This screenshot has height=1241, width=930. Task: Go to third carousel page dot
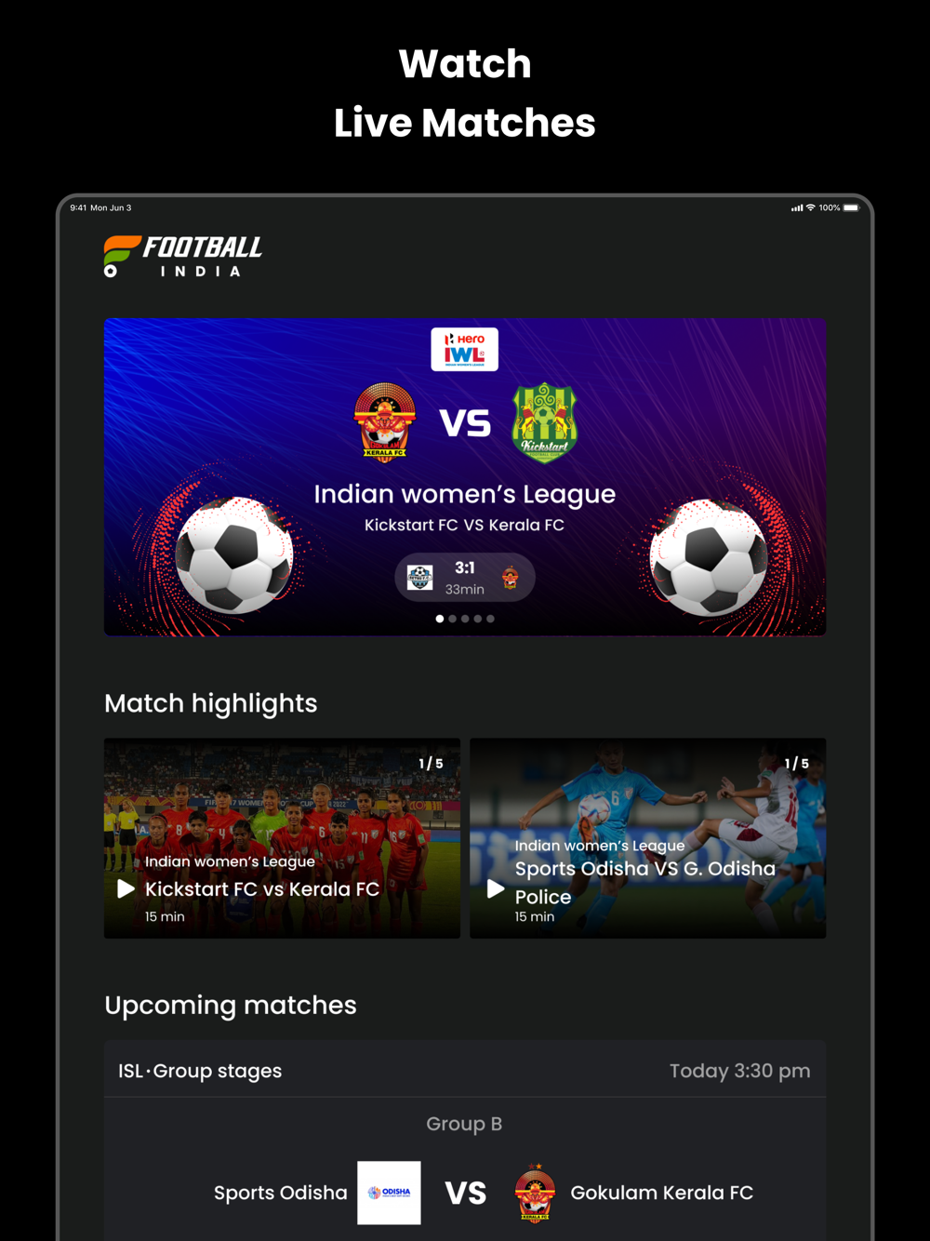click(x=465, y=619)
